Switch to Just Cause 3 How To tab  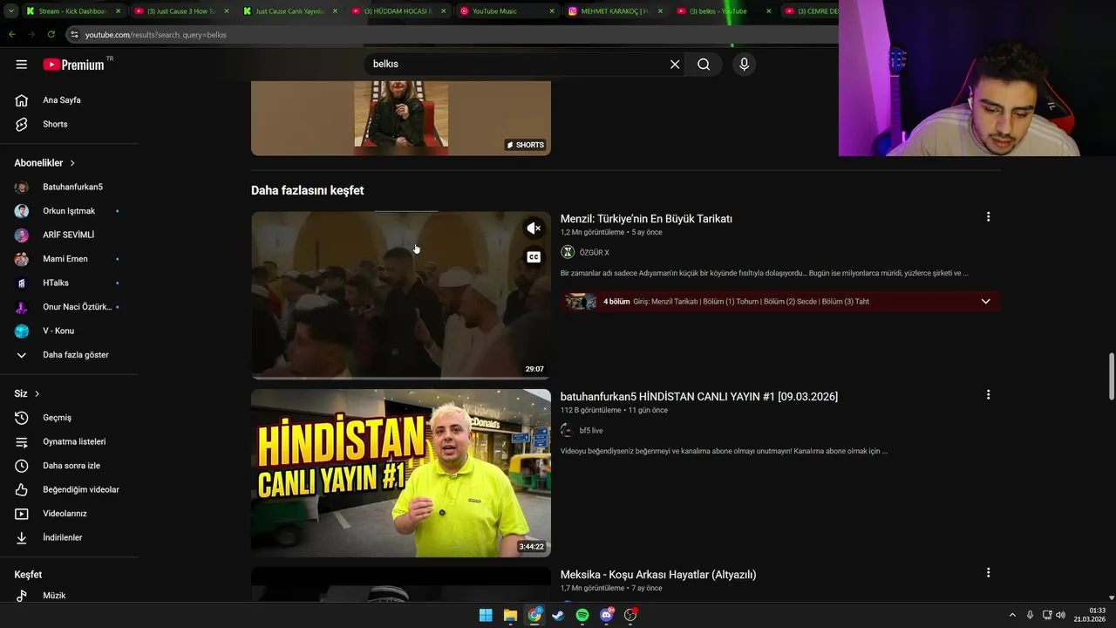[182, 11]
